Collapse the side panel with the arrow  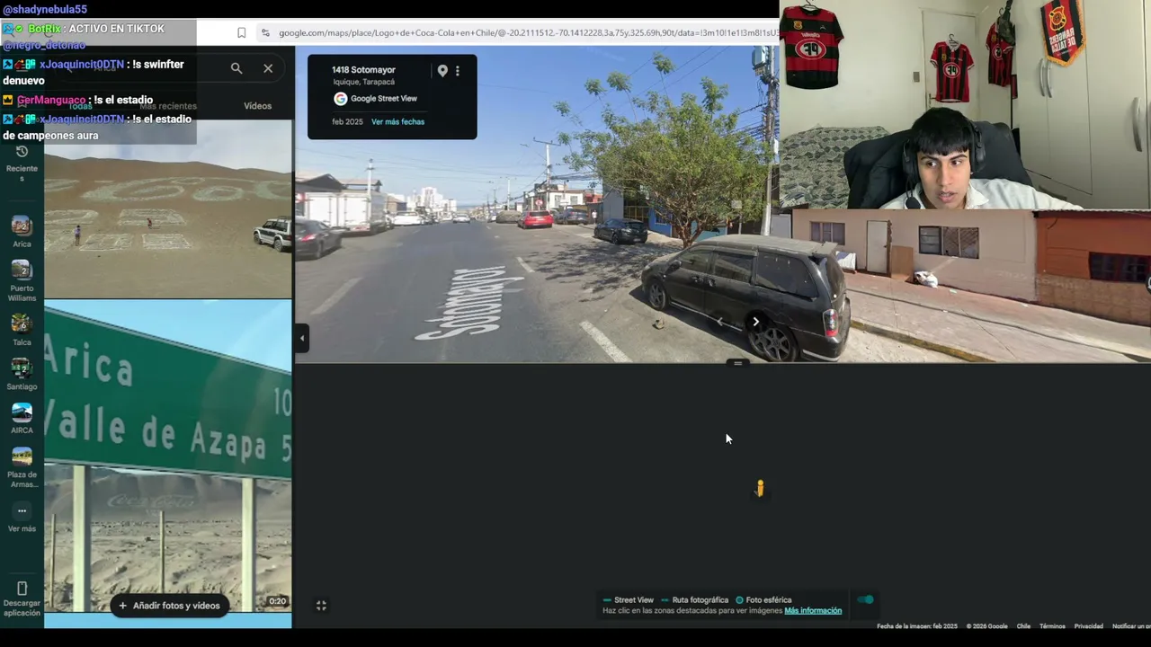(302, 339)
